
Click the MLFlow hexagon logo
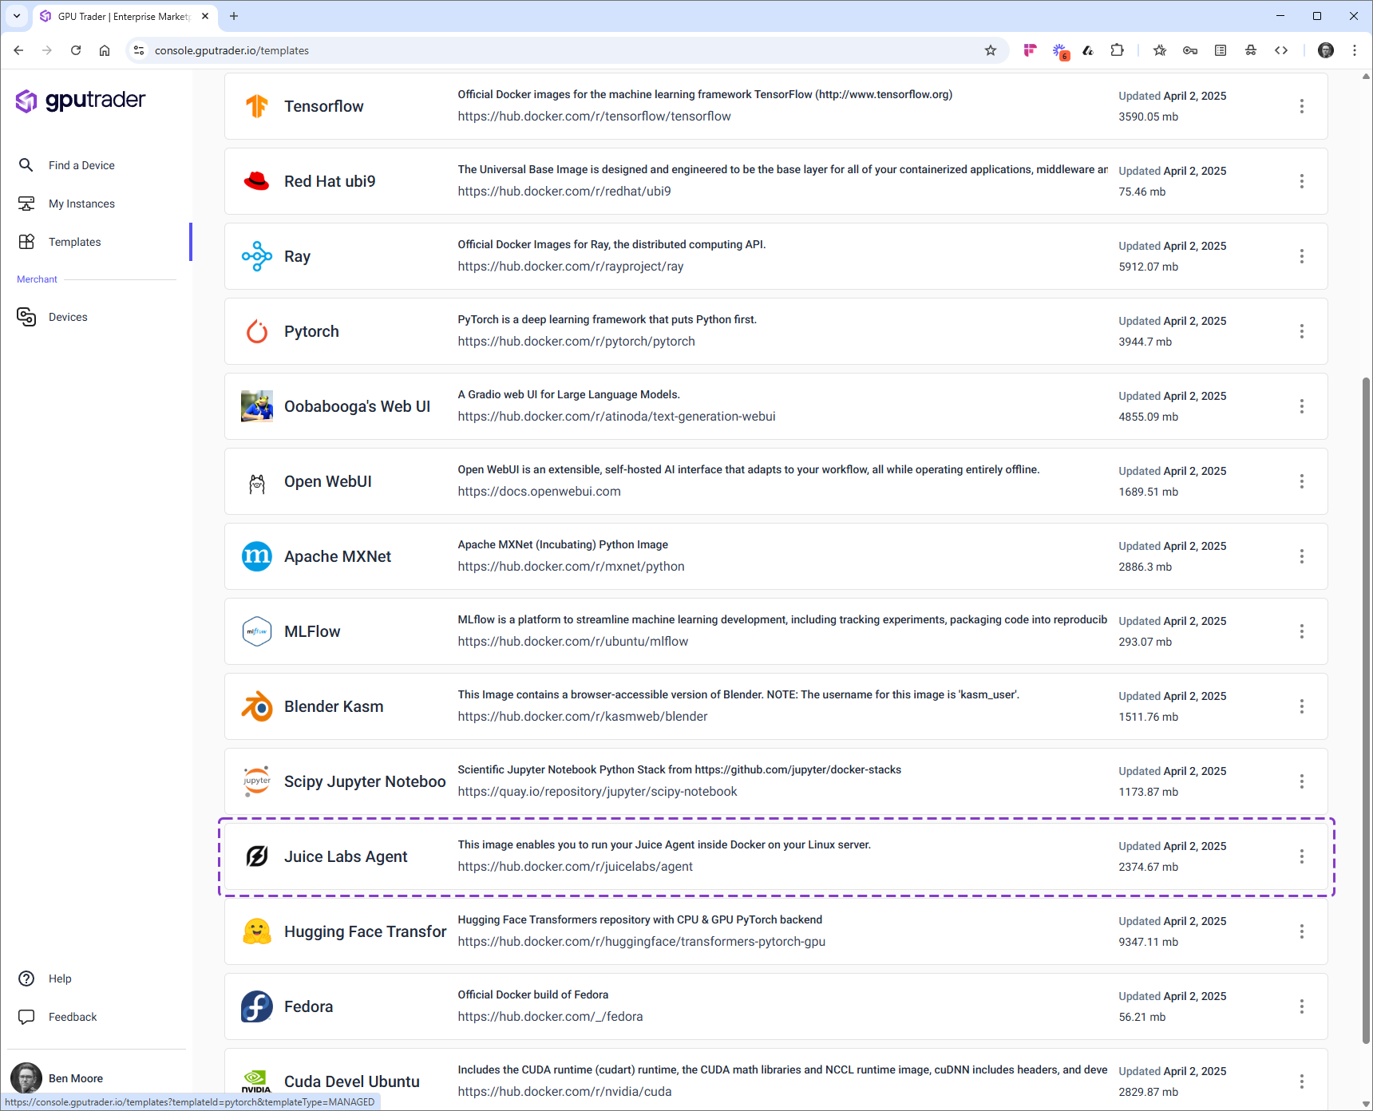point(257,631)
